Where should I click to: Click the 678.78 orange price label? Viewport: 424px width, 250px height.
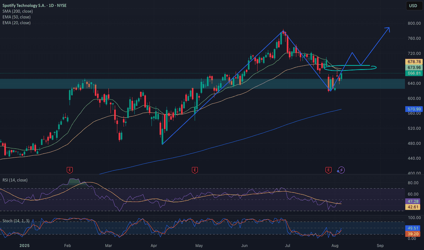[414, 62]
